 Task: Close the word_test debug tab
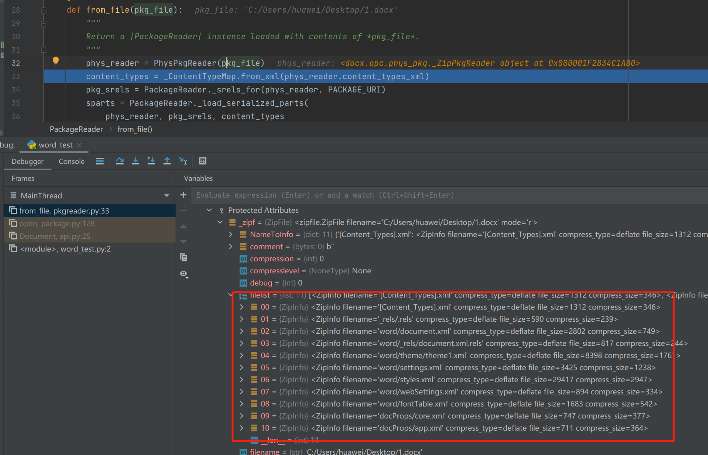tap(79, 145)
